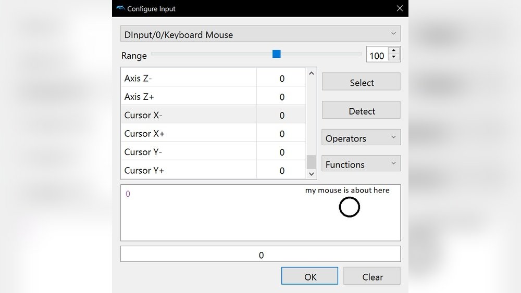Click the Dolphin logo icon in title bar
Screen dimensions: 521x293
click(120, 8)
